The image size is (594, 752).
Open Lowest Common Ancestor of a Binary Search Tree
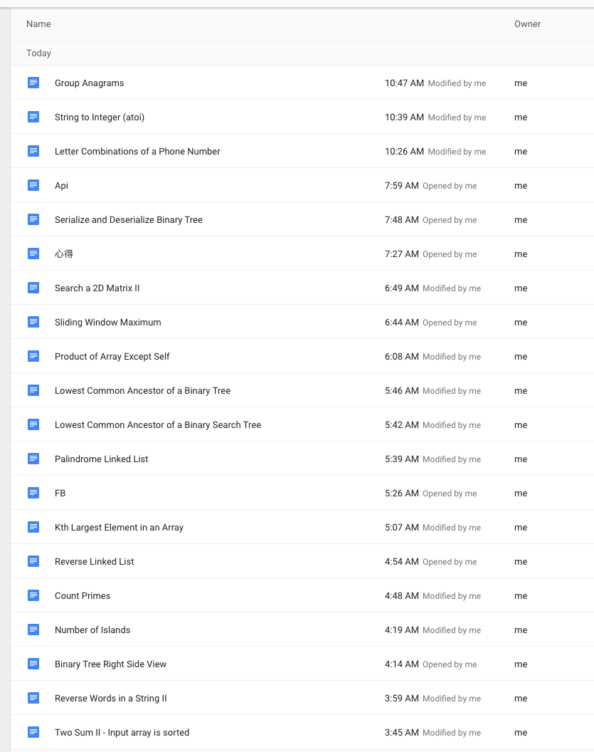[158, 424]
